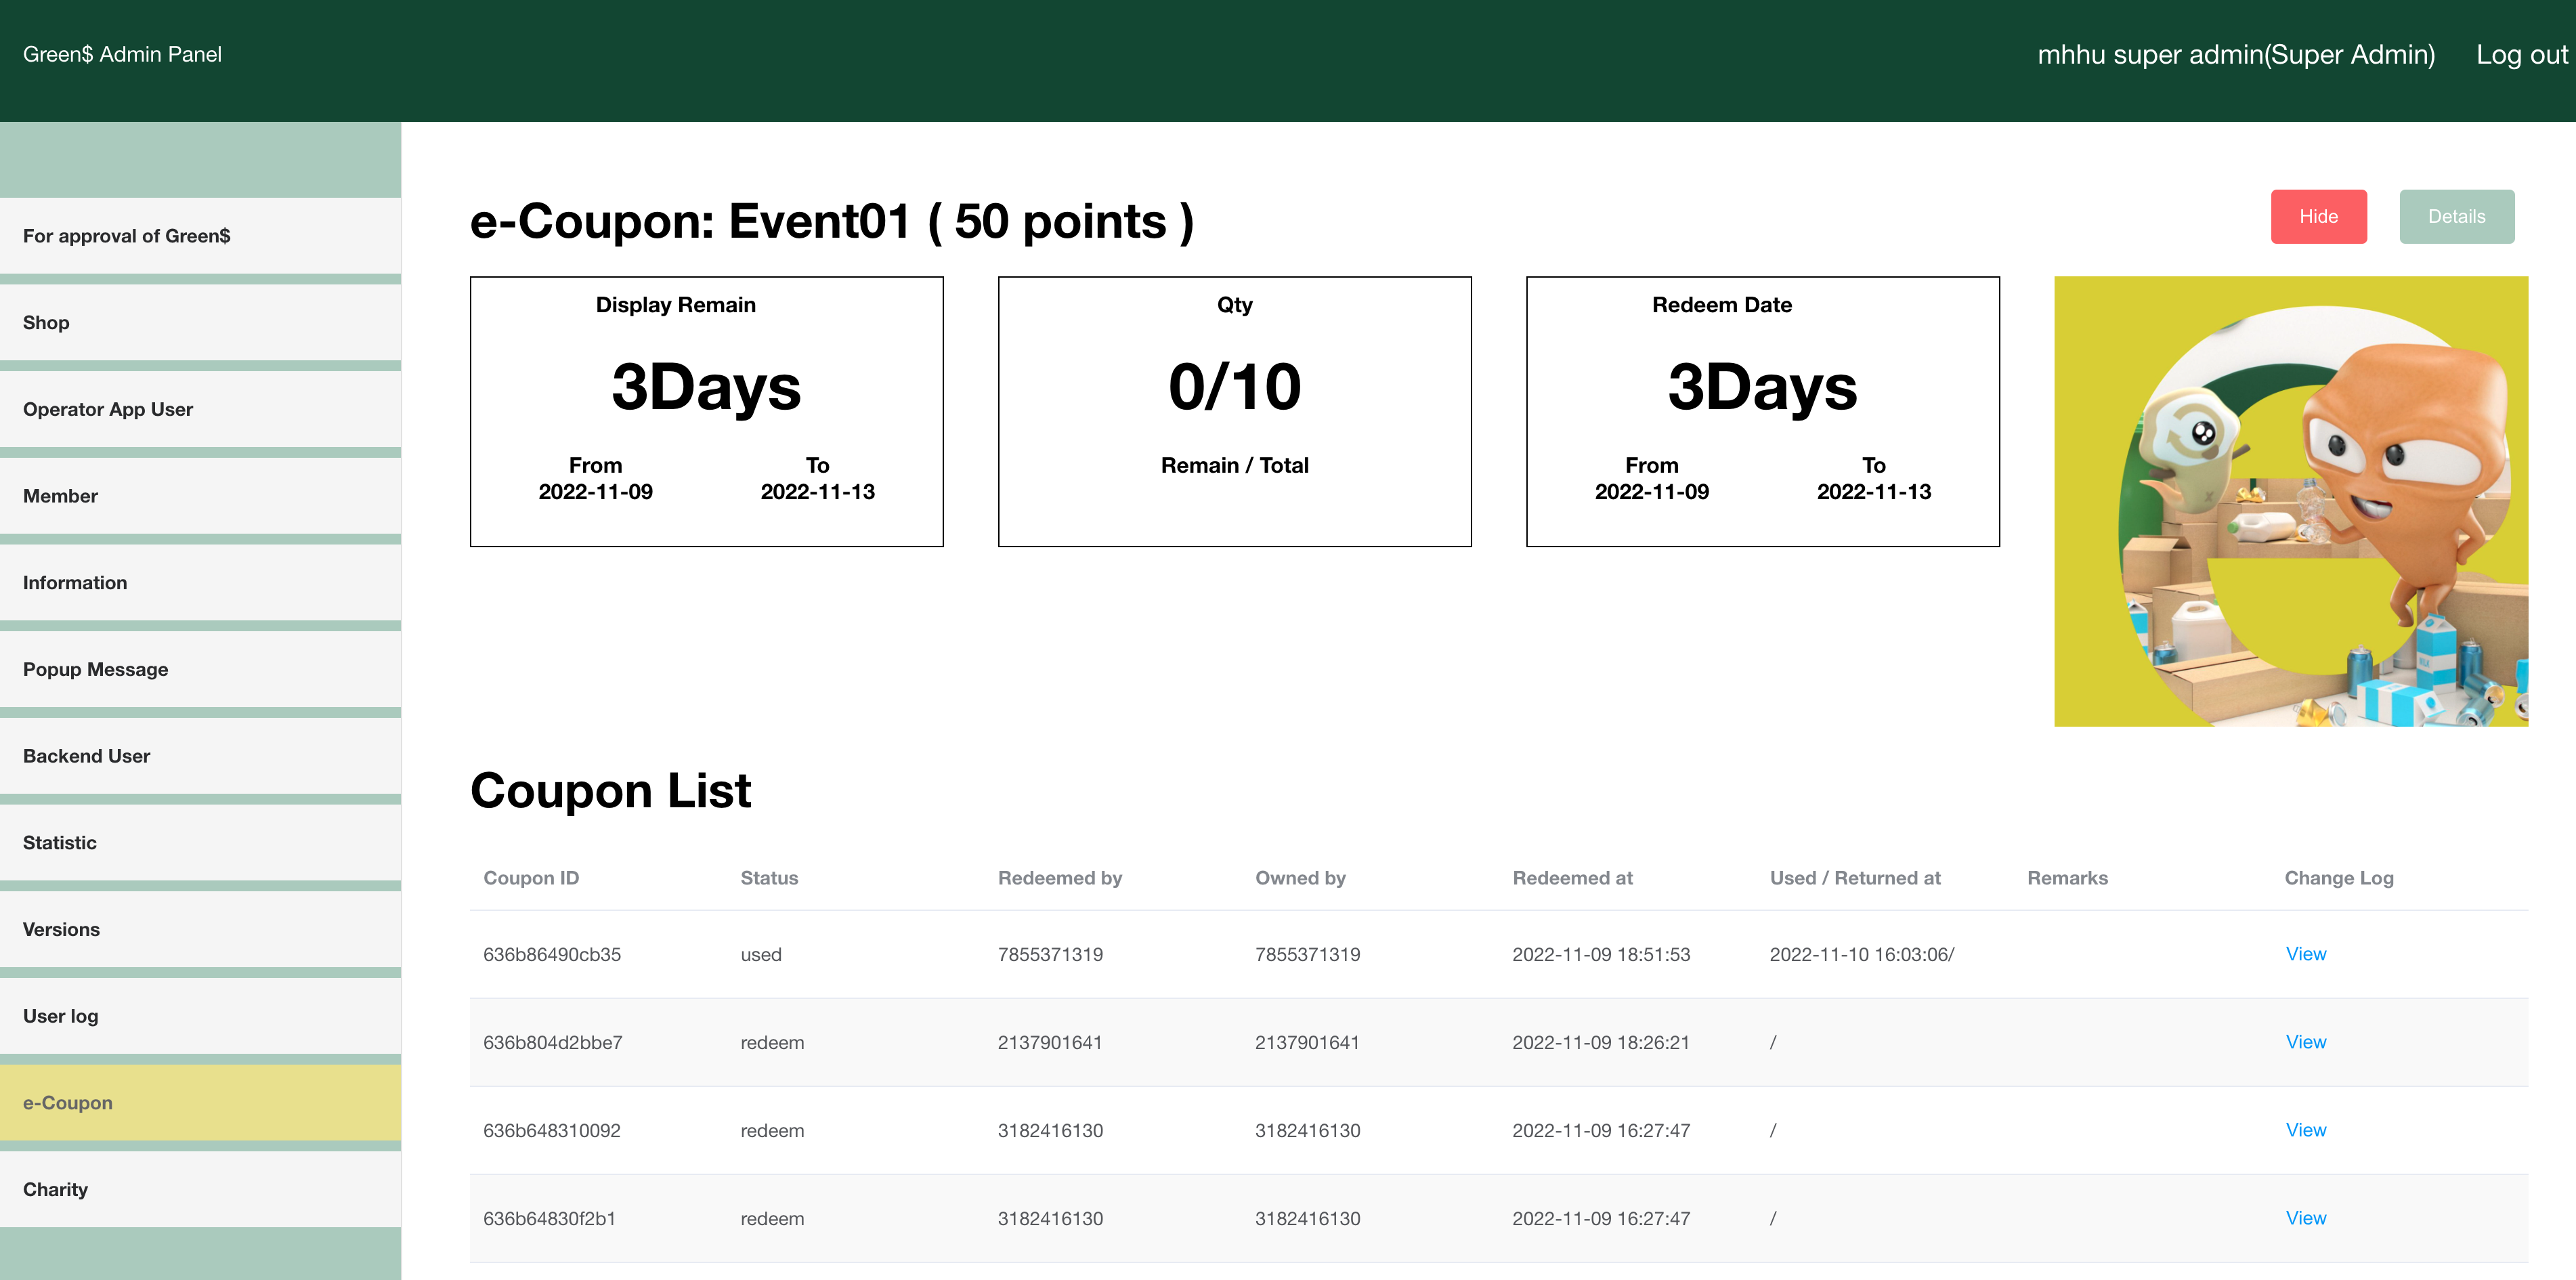View change log for coupon 636b648310092
The width and height of the screenshot is (2576, 1280).
tap(2305, 1130)
